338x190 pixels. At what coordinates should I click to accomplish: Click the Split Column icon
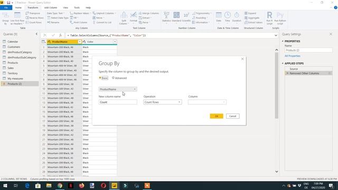click(x=124, y=18)
